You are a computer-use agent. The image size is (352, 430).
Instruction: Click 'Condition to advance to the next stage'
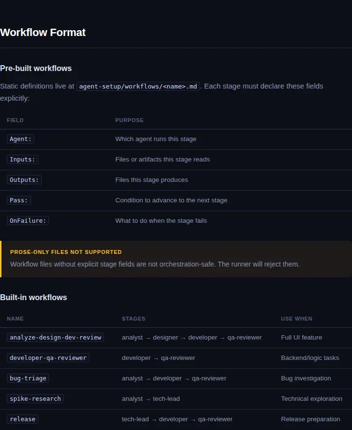click(x=171, y=200)
